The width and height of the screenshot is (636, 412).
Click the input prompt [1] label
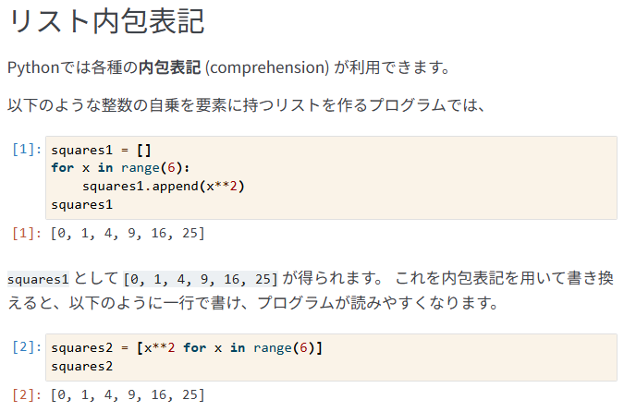28,149
